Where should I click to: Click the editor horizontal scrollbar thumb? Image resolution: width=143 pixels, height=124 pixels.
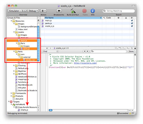click(51, 110)
